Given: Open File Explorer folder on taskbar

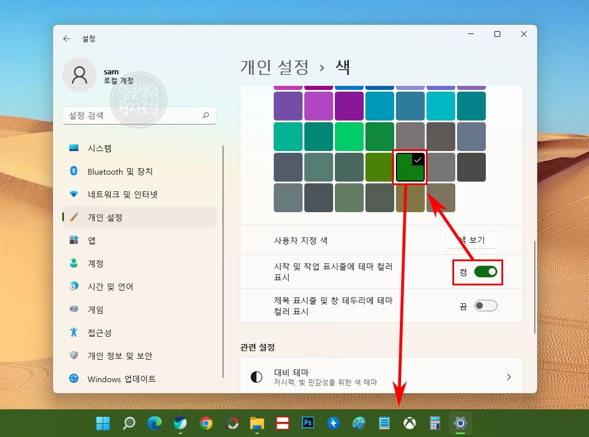Looking at the screenshot, I should coord(257,424).
